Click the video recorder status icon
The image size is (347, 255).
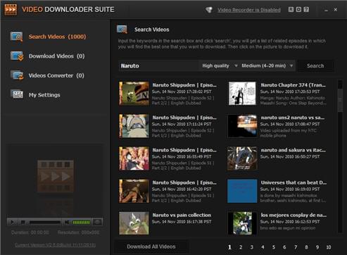tap(209, 10)
